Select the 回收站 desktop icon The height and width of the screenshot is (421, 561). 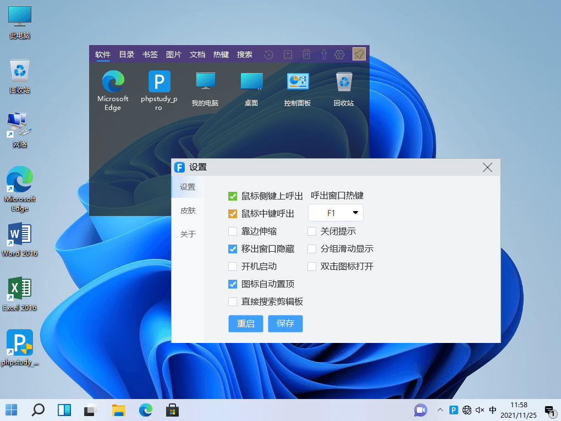point(20,76)
